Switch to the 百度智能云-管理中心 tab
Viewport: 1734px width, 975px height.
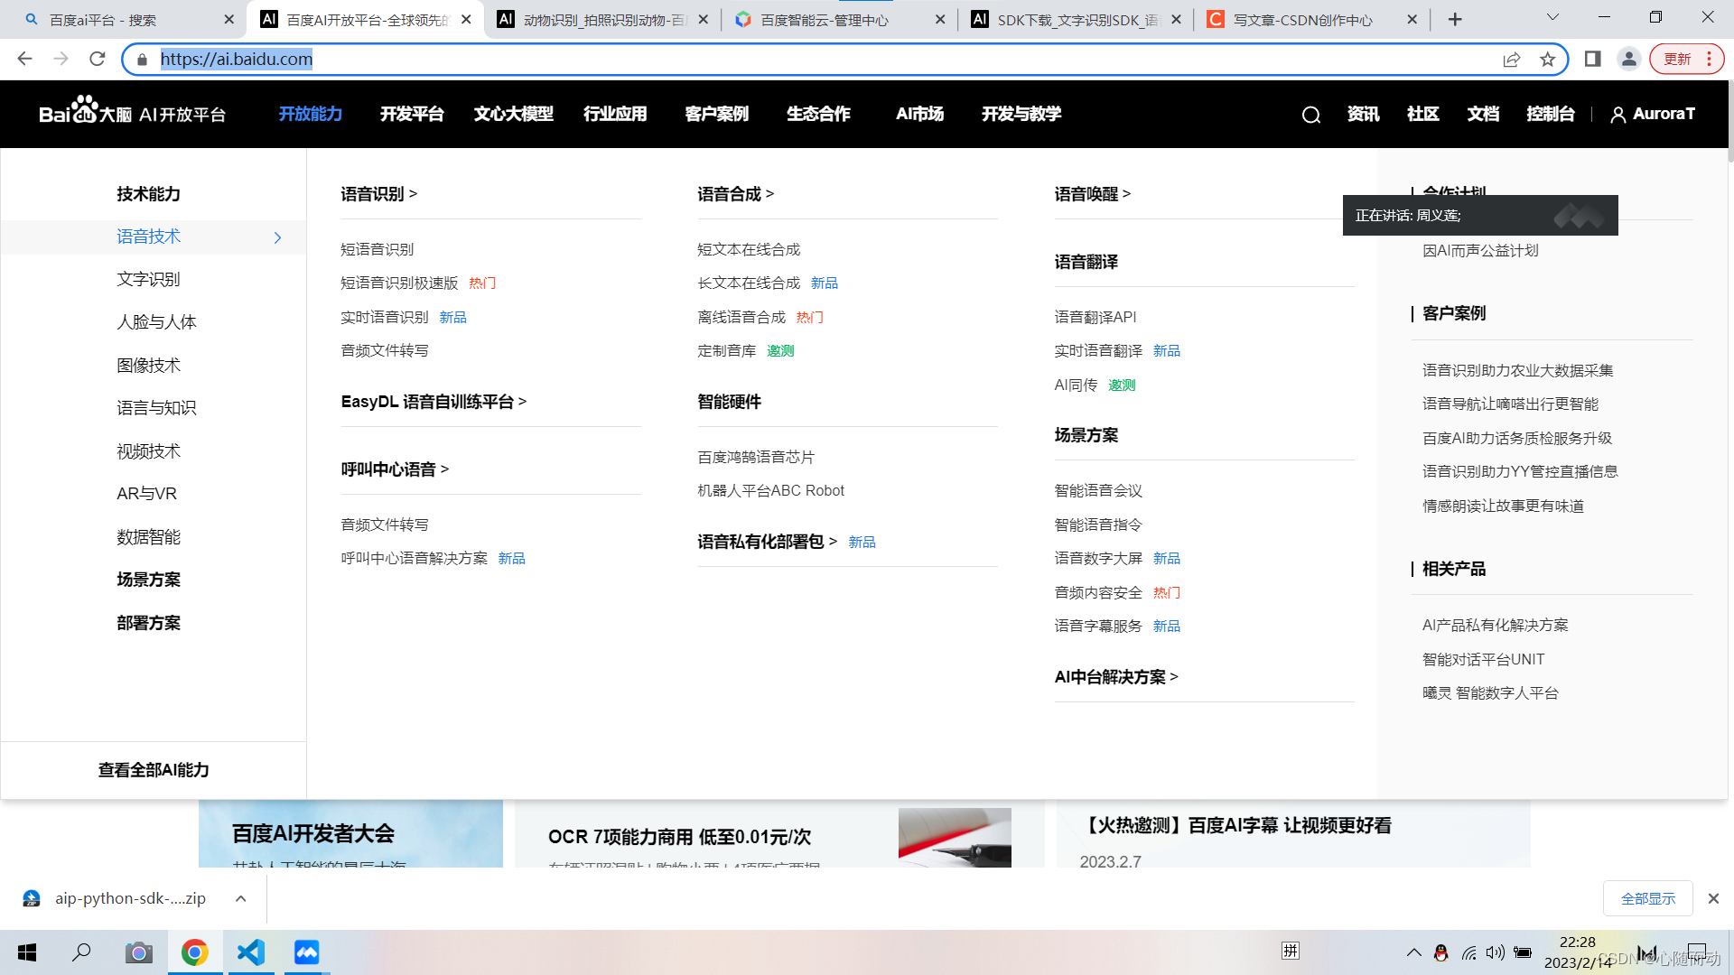(824, 20)
